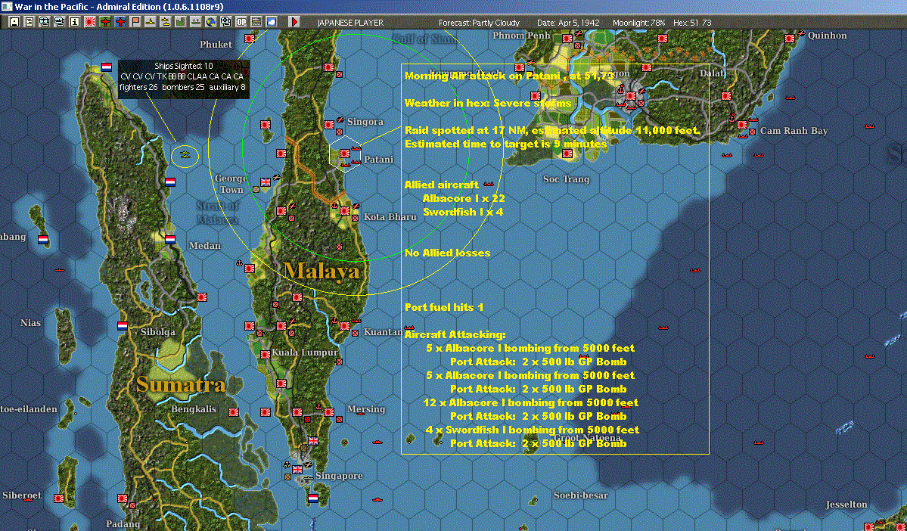This screenshot has height=531, width=907.
Task: Select the Patani base in white hex
Action: [x=345, y=154]
